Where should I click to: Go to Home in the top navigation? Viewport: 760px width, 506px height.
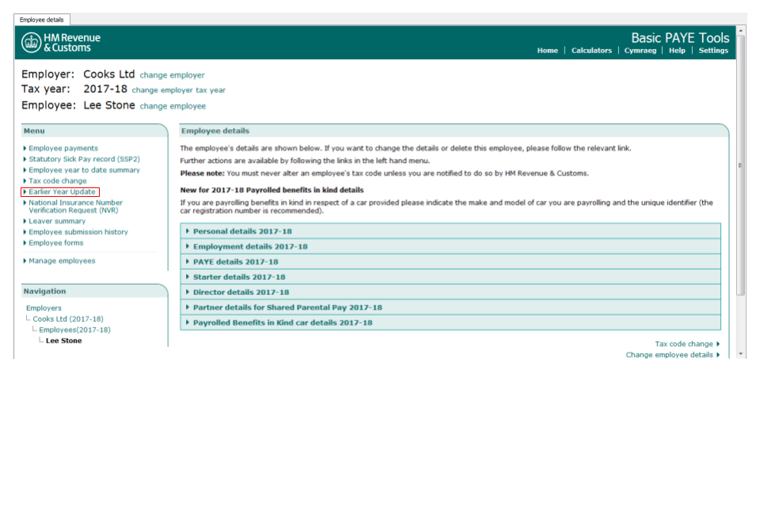[547, 51]
